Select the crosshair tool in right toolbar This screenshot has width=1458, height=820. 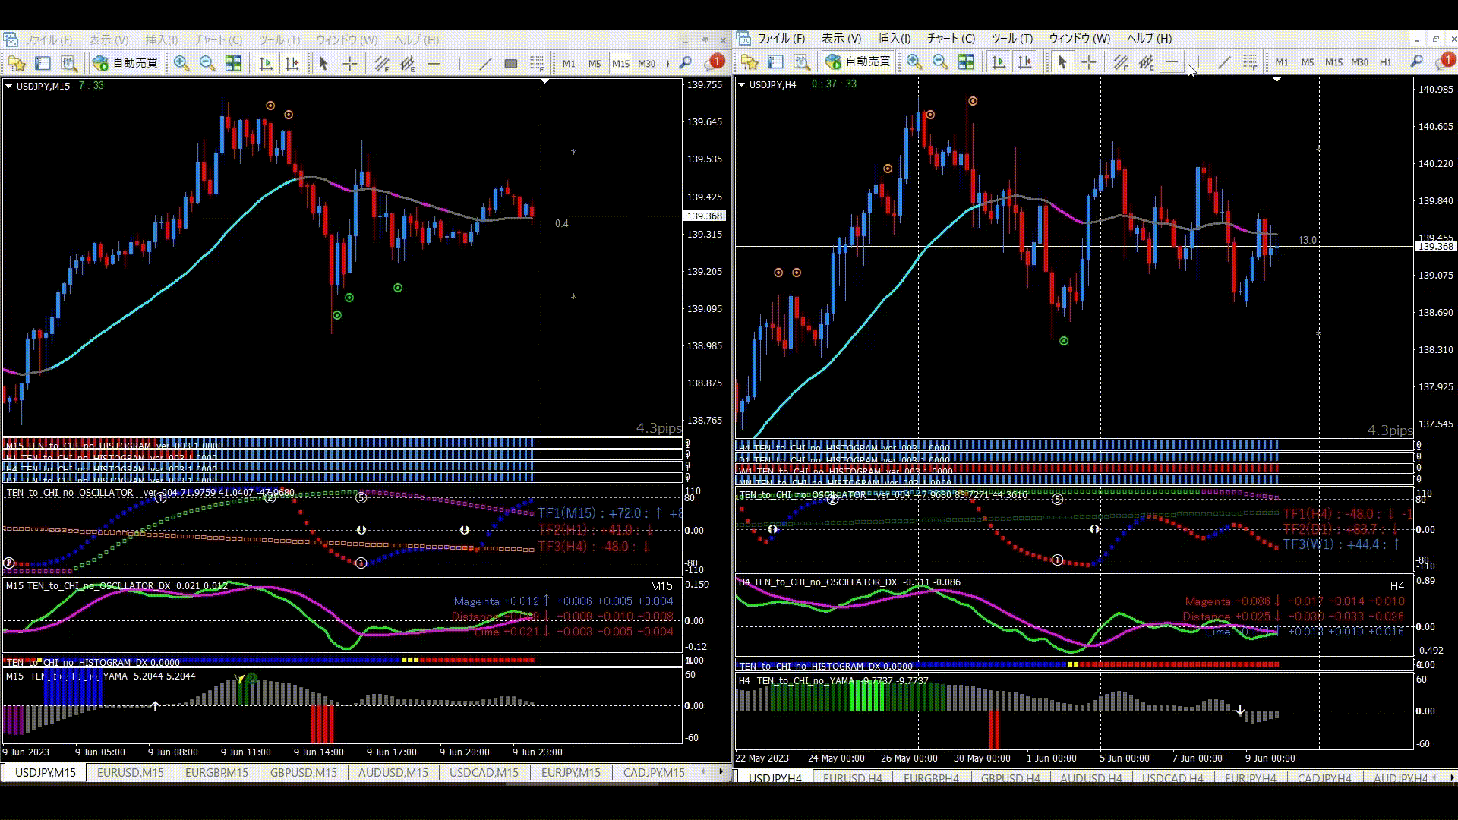(1088, 62)
